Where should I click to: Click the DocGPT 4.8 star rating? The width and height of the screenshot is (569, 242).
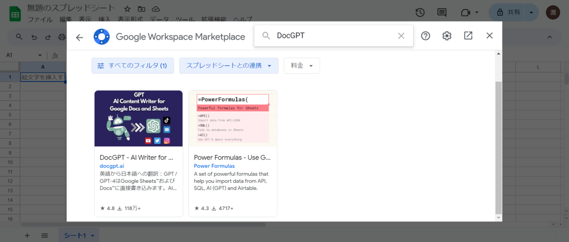[107, 208]
